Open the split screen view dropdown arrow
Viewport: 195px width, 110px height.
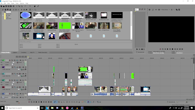click(x=161, y=10)
